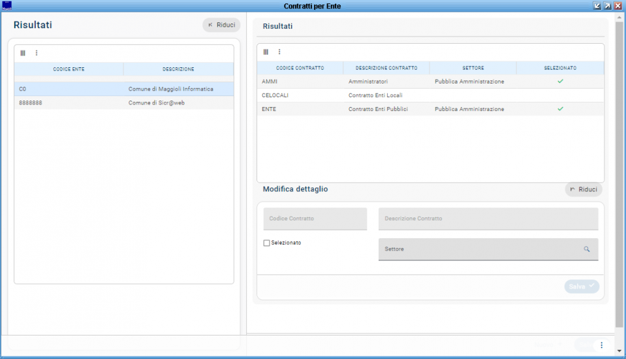Image resolution: width=626 pixels, height=359 pixels.
Task: Open the Settore lookup field
Action: point(480,249)
